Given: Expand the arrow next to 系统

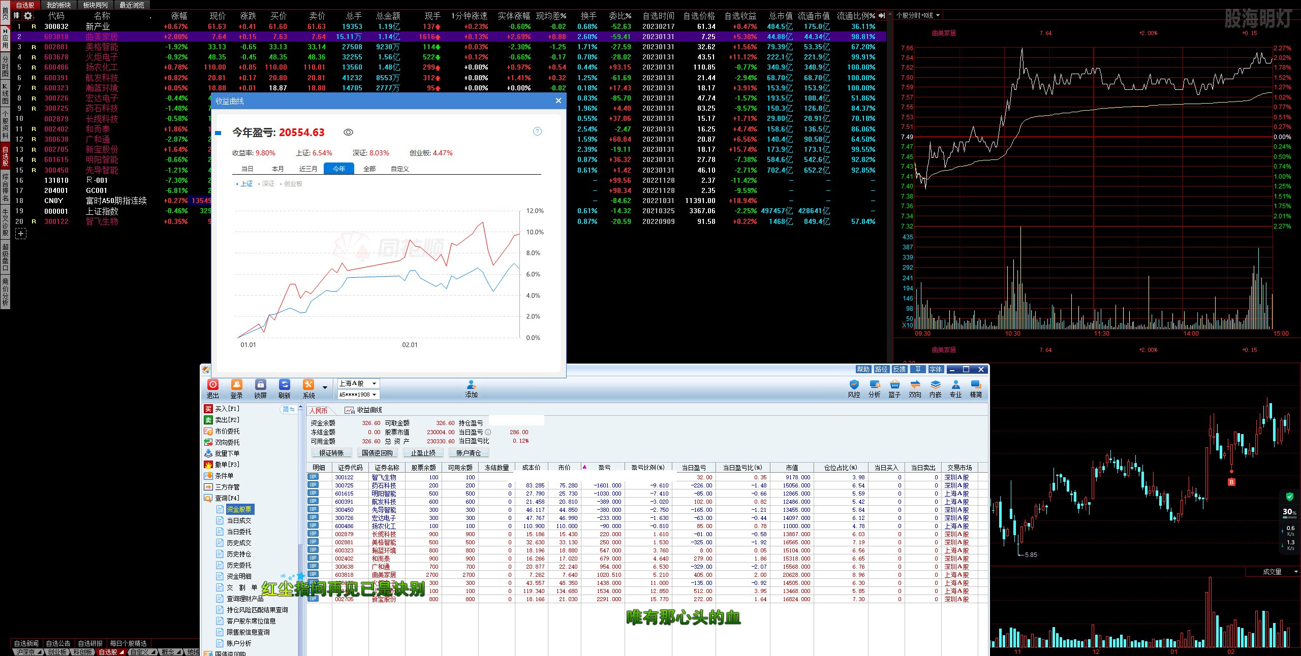Looking at the screenshot, I should click(x=325, y=387).
